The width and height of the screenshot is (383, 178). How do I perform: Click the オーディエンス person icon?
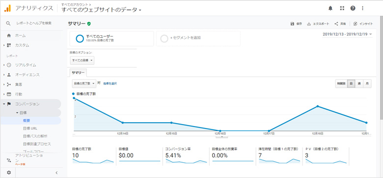(9, 75)
